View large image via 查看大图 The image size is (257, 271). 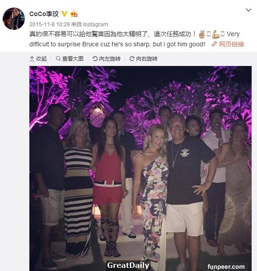point(70,59)
